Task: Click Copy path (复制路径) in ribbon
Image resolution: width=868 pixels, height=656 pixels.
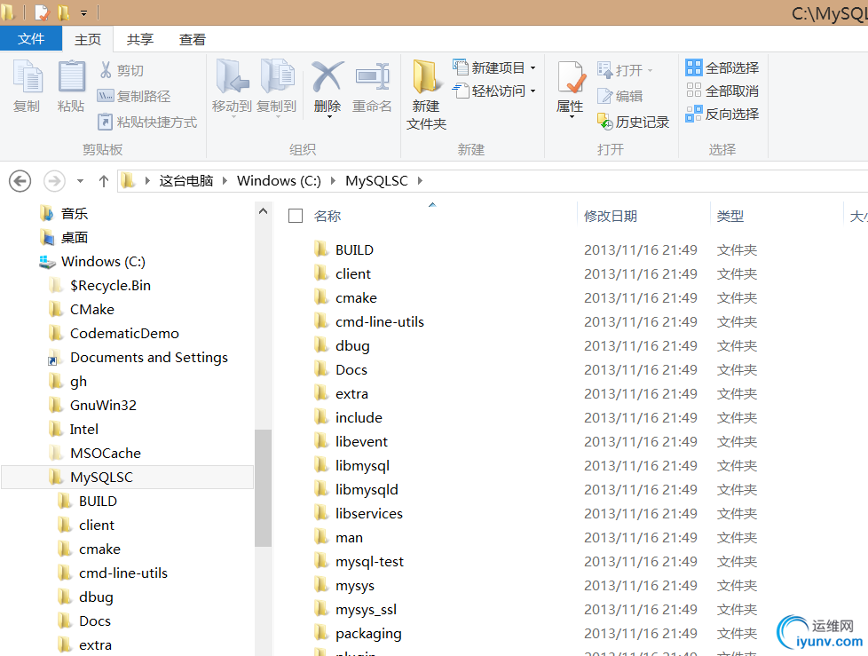Action: pos(133,96)
